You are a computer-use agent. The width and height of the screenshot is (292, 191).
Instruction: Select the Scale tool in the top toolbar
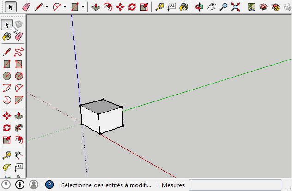(x=144, y=7)
